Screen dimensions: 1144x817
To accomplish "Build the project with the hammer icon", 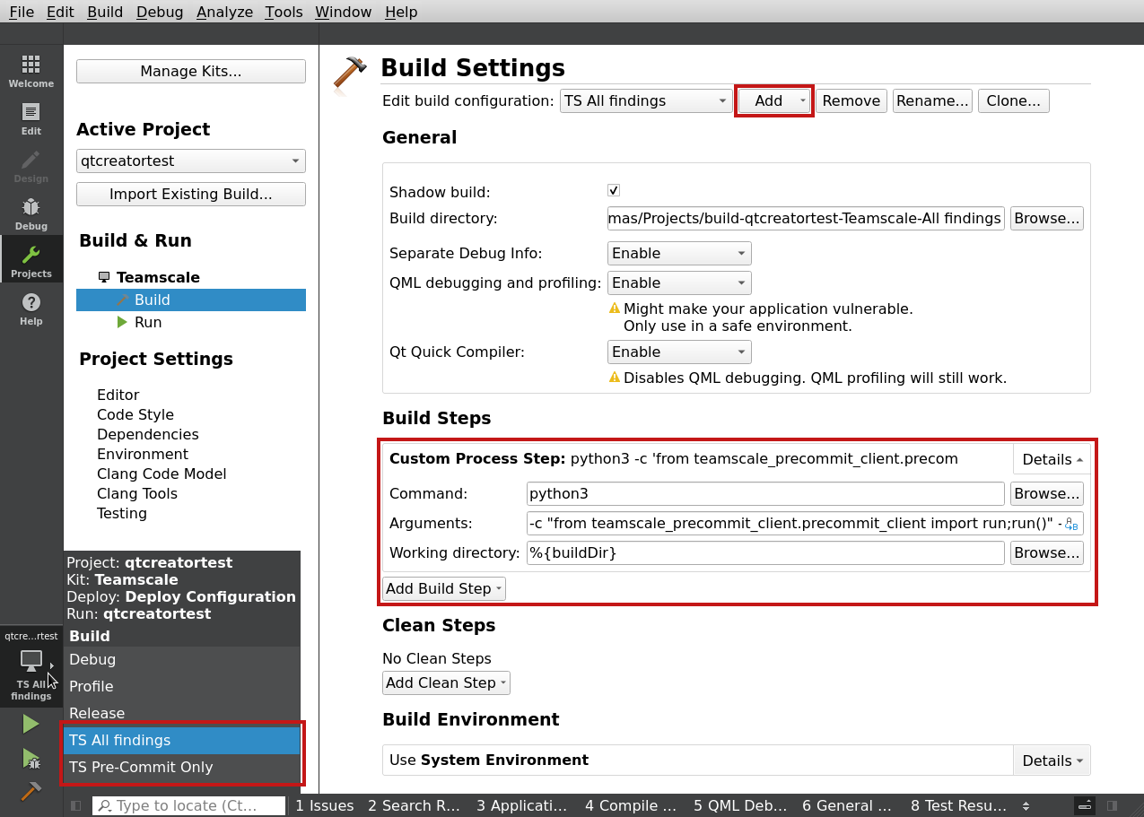I will coord(31,792).
